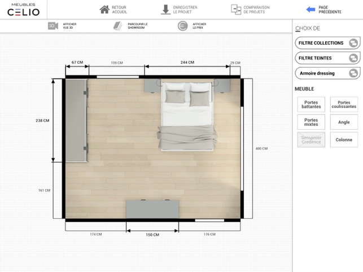Select the bed in the floor plan
Image resolution: width=363 pixels, height=272 pixels.
tap(187, 115)
